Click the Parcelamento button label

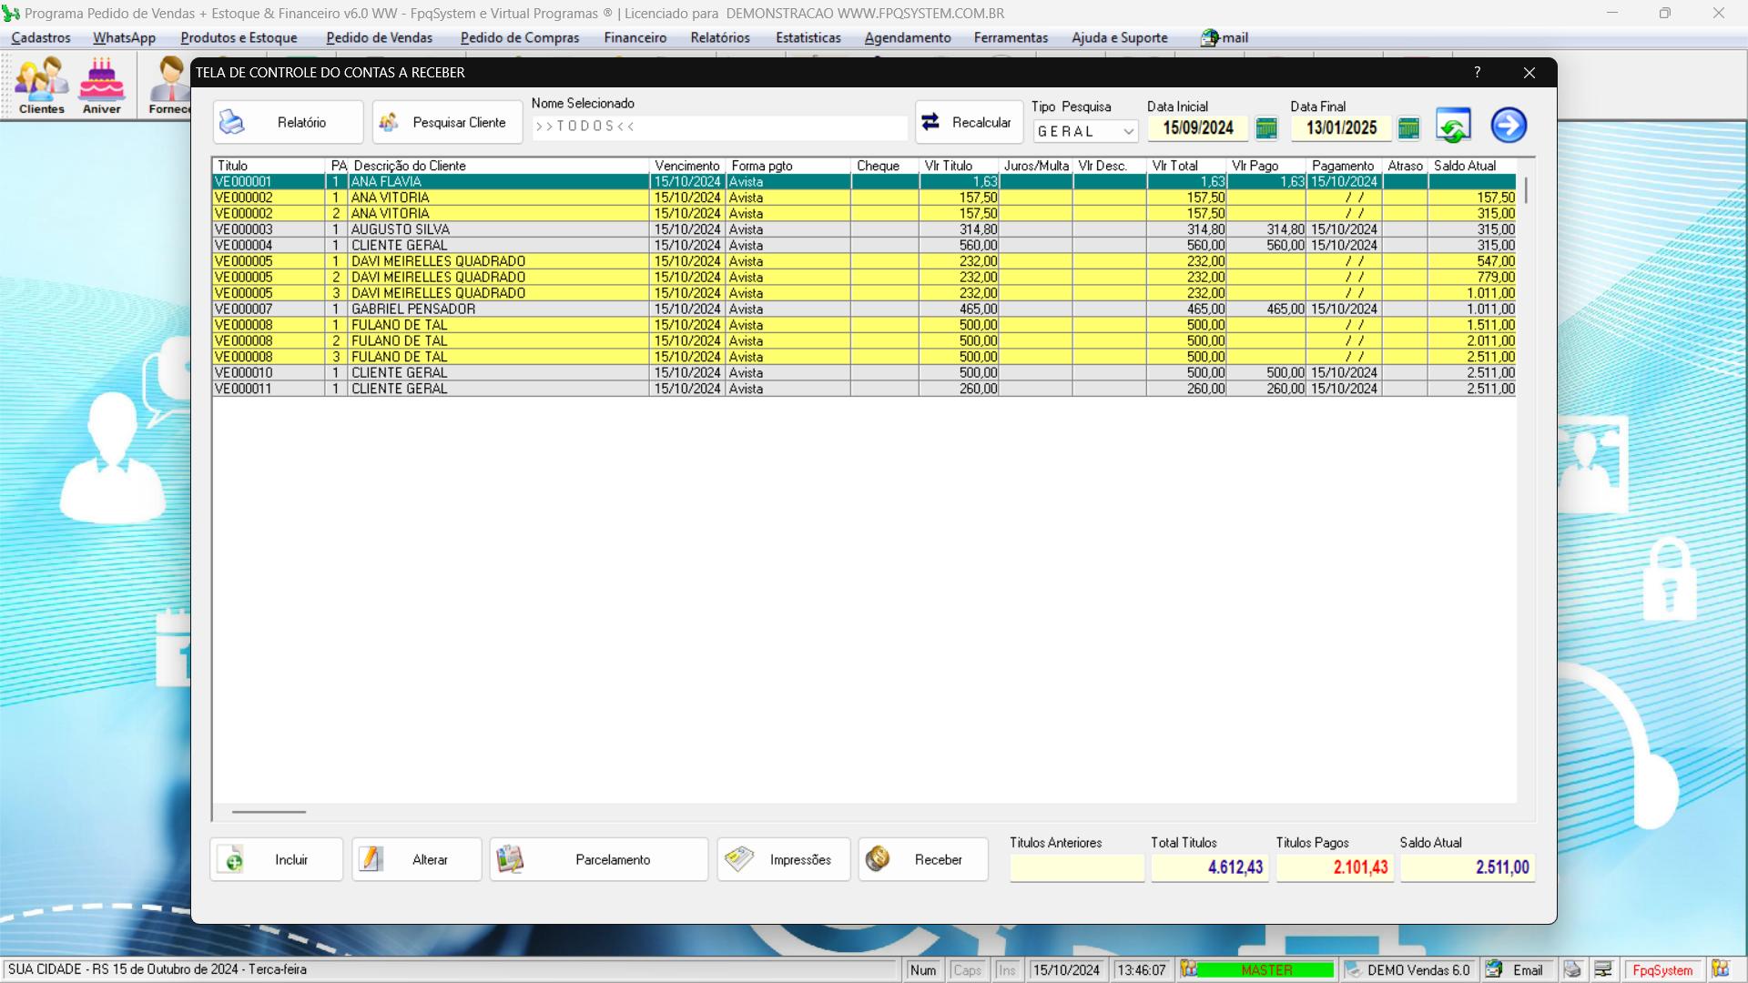613,860
